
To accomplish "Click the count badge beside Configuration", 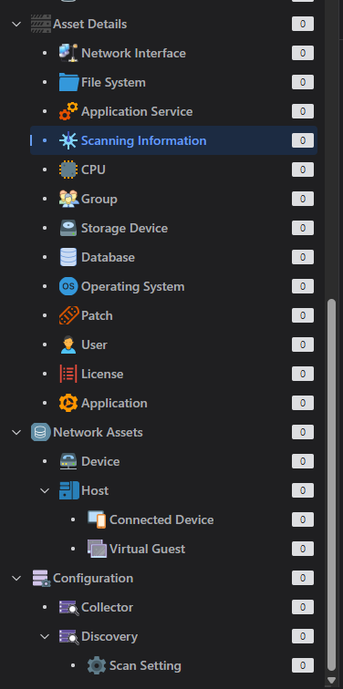I will (x=303, y=578).
